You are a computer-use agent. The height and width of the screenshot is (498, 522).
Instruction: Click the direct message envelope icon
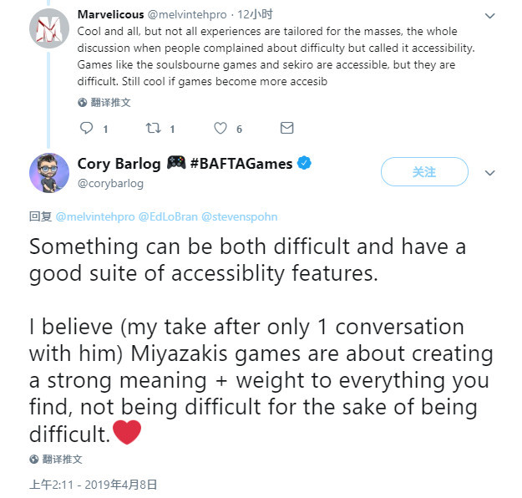(286, 129)
